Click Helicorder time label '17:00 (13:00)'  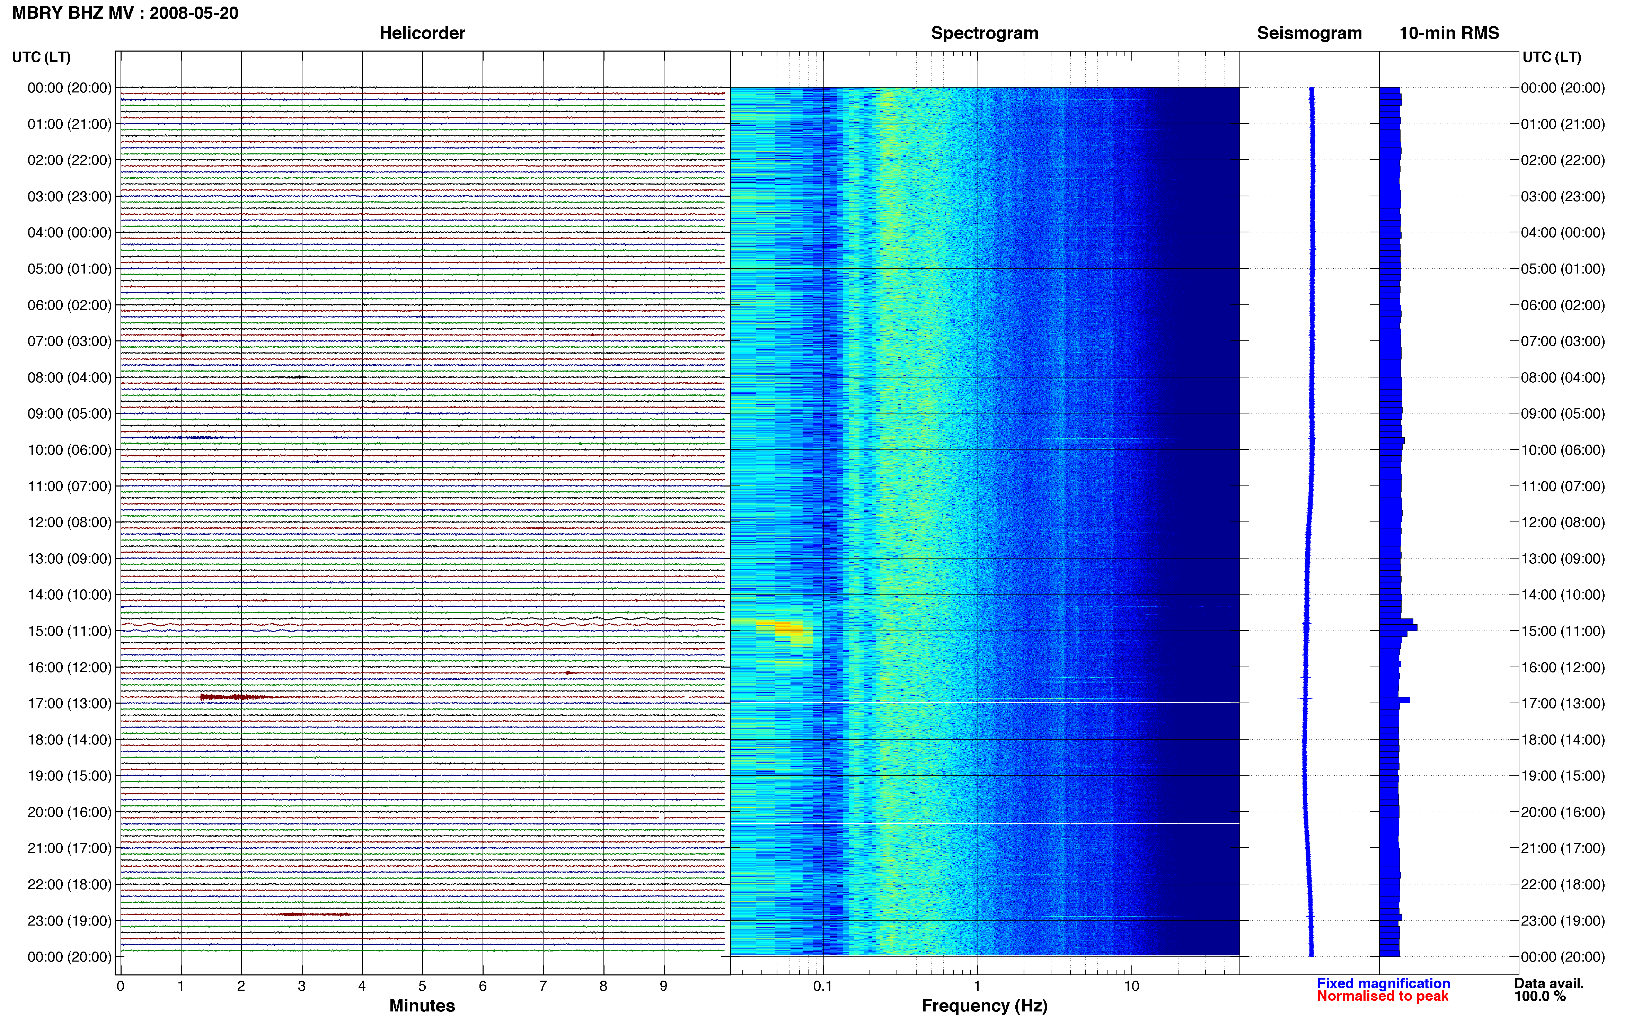click(69, 704)
